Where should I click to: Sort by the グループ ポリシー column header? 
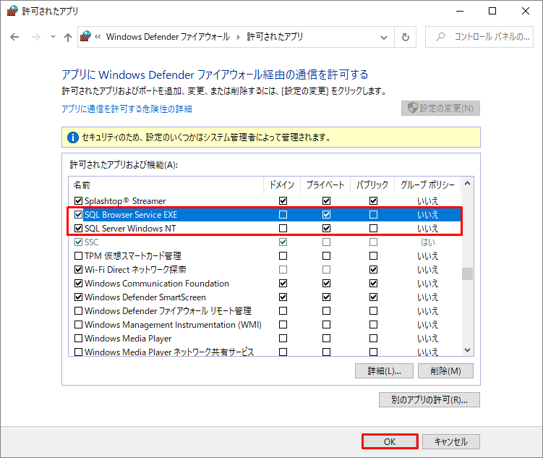428,185
